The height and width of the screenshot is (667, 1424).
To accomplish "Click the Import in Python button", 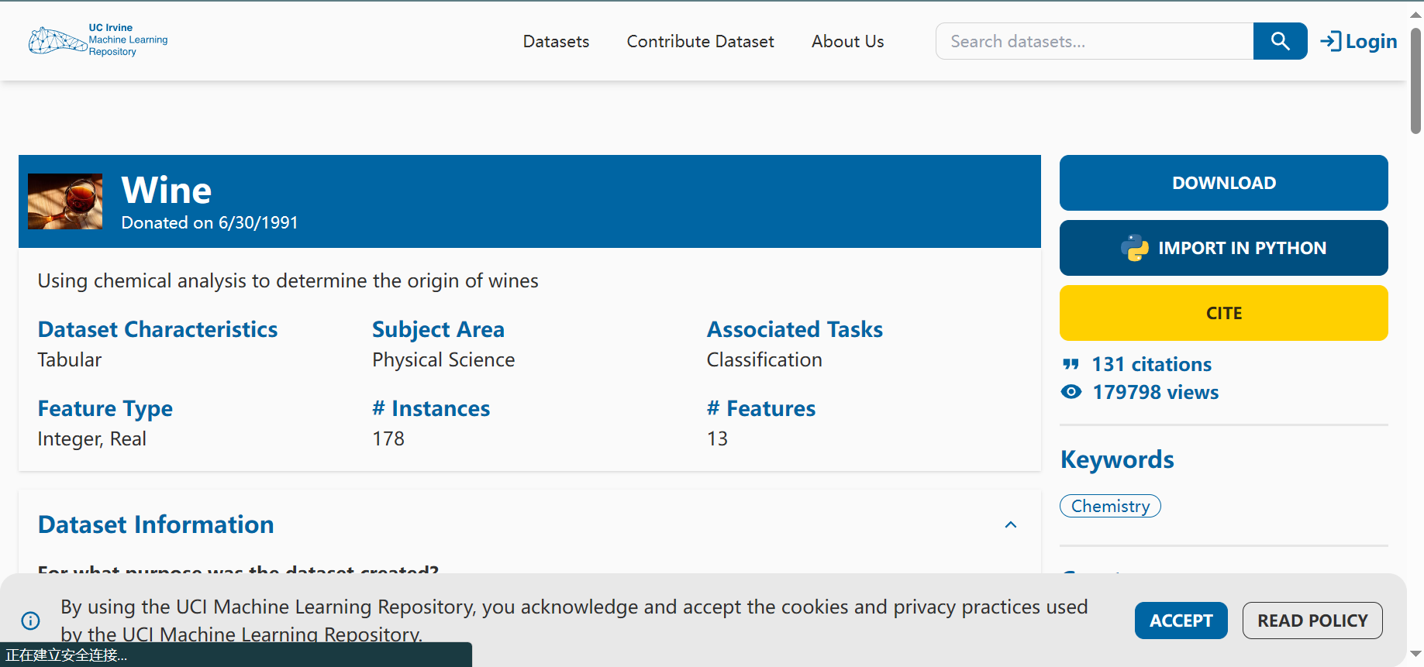I will pyautogui.click(x=1223, y=248).
